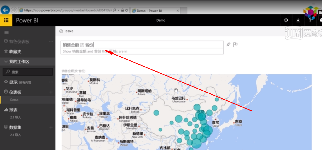Viewport: 322px width, 150px height.
Task: Open the help question mark icon
Action: [310, 20]
